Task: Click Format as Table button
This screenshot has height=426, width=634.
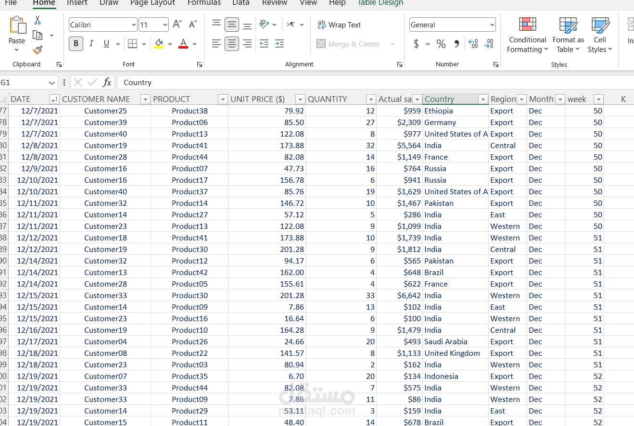Action: click(568, 35)
